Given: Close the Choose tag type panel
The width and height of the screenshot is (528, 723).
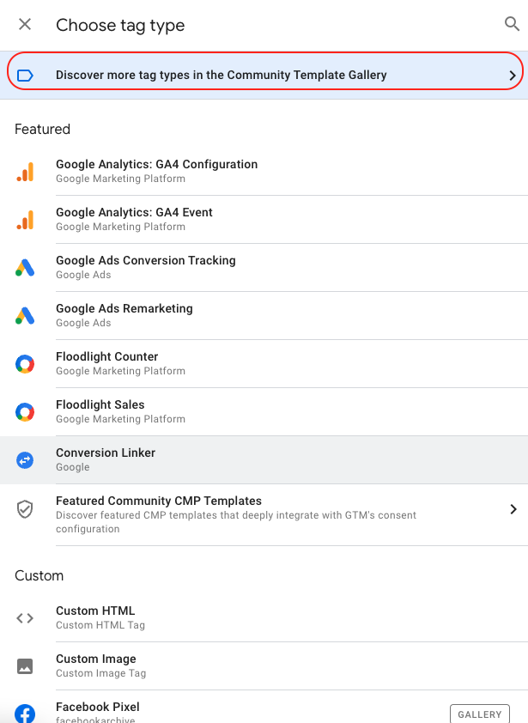Looking at the screenshot, I should [25, 24].
